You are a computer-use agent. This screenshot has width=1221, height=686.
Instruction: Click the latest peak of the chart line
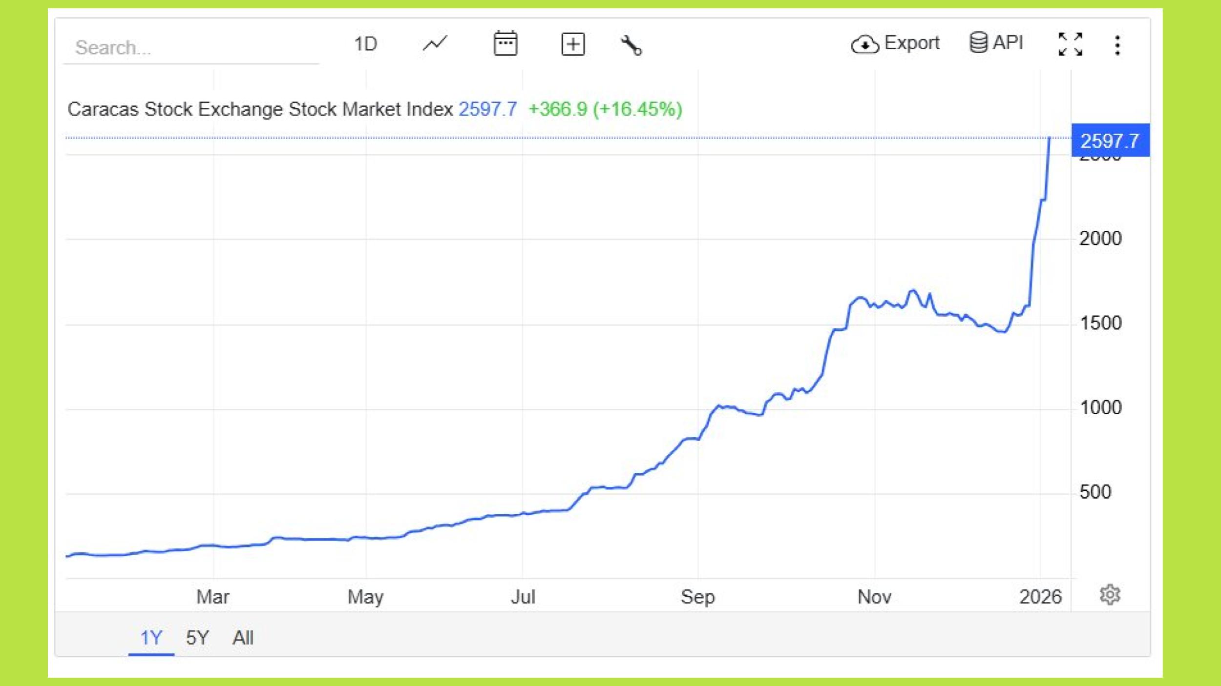tap(1049, 139)
